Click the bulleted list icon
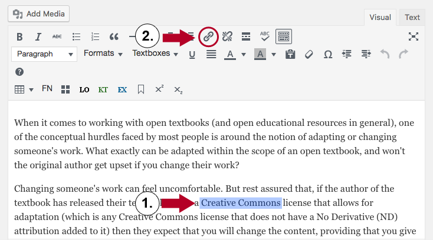 click(x=76, y=36)
